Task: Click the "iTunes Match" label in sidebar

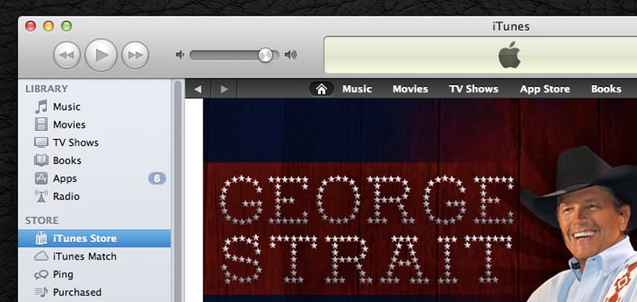Action: 85,257
